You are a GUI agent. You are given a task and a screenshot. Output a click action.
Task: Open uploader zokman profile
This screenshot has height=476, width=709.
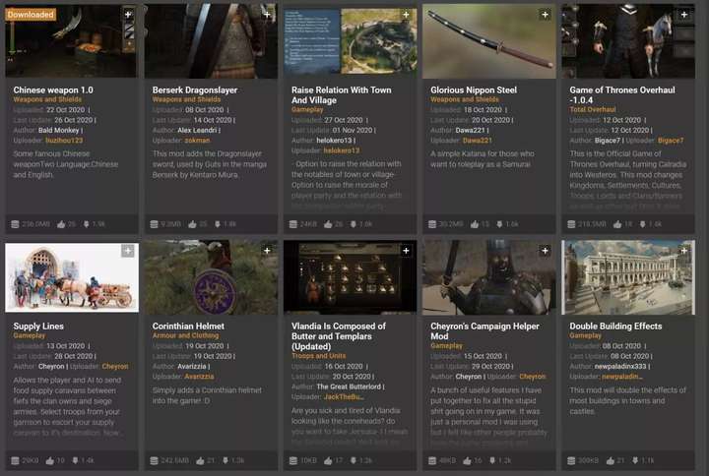click(197, 141)
